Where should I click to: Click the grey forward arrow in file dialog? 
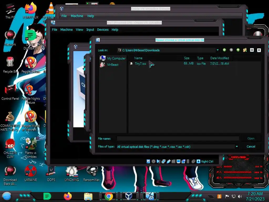coord(231,50)
